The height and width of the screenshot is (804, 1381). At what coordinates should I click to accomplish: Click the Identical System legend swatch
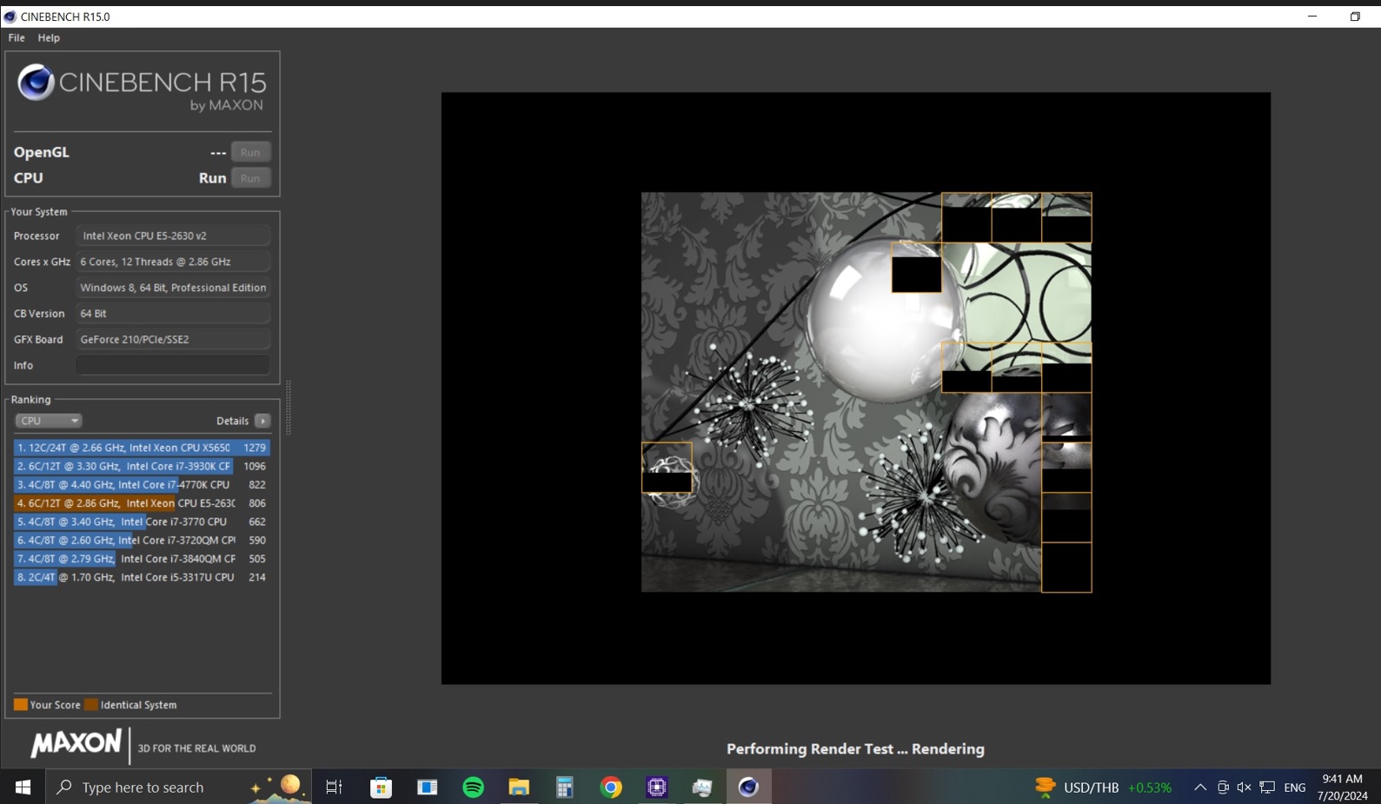(x=91, y=705)
